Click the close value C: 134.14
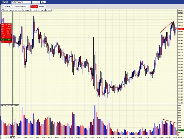Viewport: 184px width, 139px height. click(42, 10)
